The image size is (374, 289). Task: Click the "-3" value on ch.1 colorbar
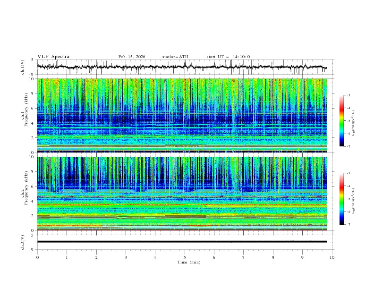click(x=348, y=95)
